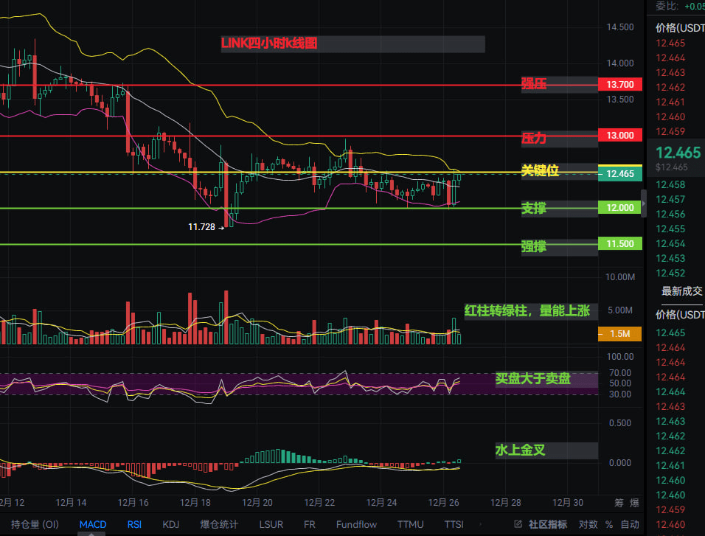Enable the KDJ indicator
Screen dimensions: 705x536
(171, 524)
